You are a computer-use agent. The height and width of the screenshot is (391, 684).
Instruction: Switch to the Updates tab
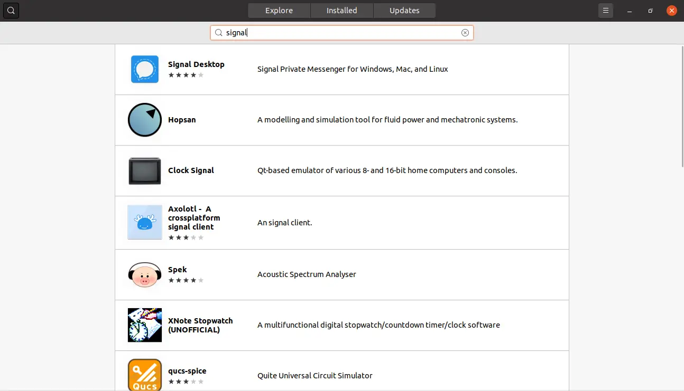(x=404, y=11)
